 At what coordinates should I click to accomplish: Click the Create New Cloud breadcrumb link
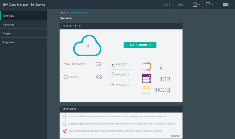78,13
